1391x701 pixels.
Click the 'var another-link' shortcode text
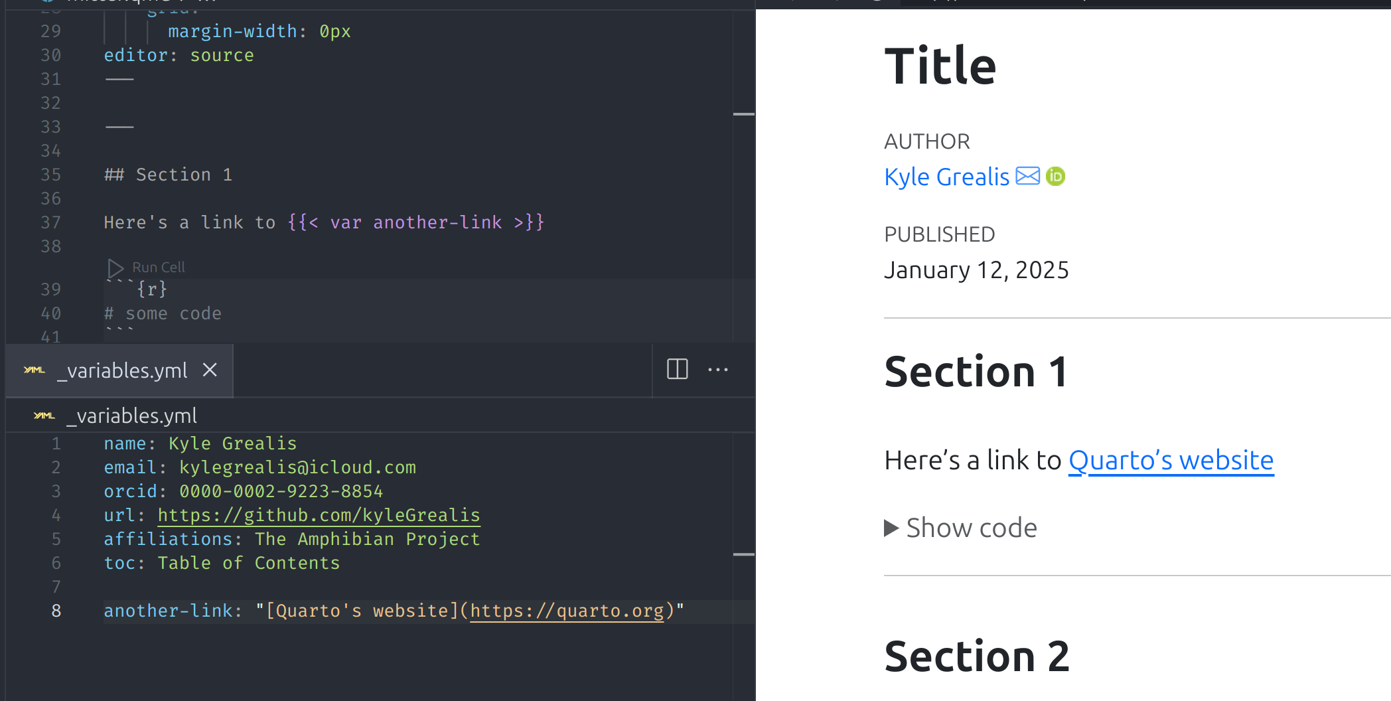416,222
